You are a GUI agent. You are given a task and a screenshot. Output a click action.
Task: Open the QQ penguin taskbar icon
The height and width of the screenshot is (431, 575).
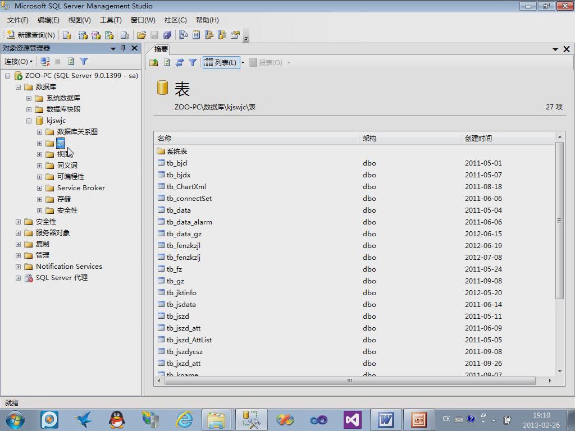point(117,420)
